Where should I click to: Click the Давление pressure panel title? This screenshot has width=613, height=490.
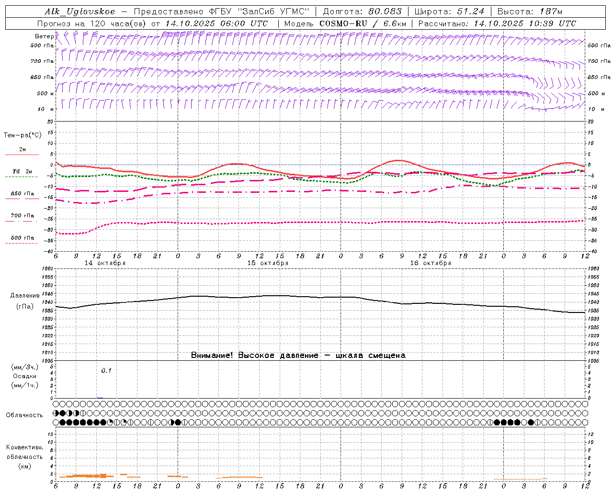tap(25, 296)
